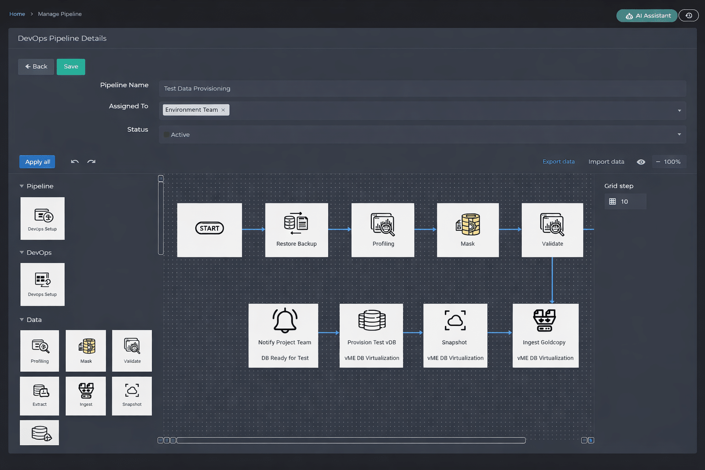
Task: Click the Ingest Goldcopy node
Action: [x=545, y=335]
